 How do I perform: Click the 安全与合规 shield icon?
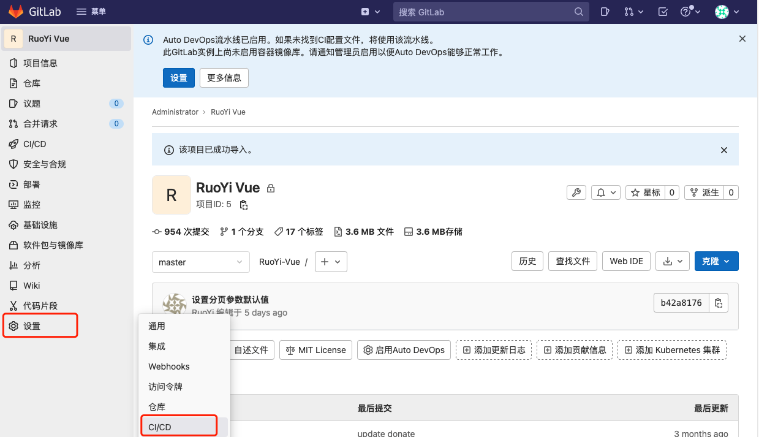click(x=13, y=164)
